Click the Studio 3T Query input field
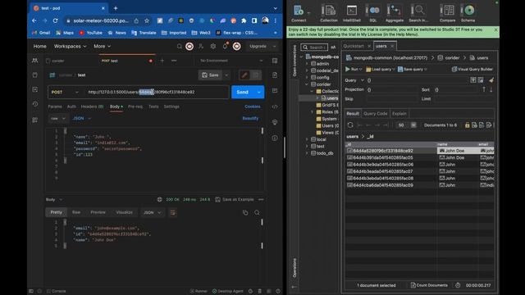This screenshot has width=525, height=295. tap(418, 80)
